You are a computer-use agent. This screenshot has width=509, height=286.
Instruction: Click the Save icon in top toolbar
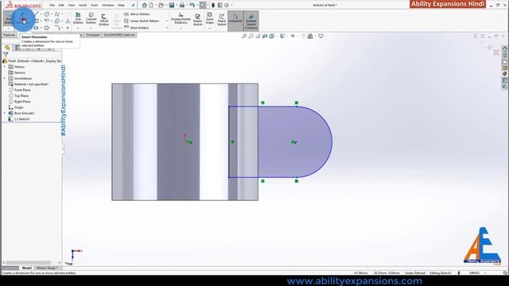click(172, 6)
